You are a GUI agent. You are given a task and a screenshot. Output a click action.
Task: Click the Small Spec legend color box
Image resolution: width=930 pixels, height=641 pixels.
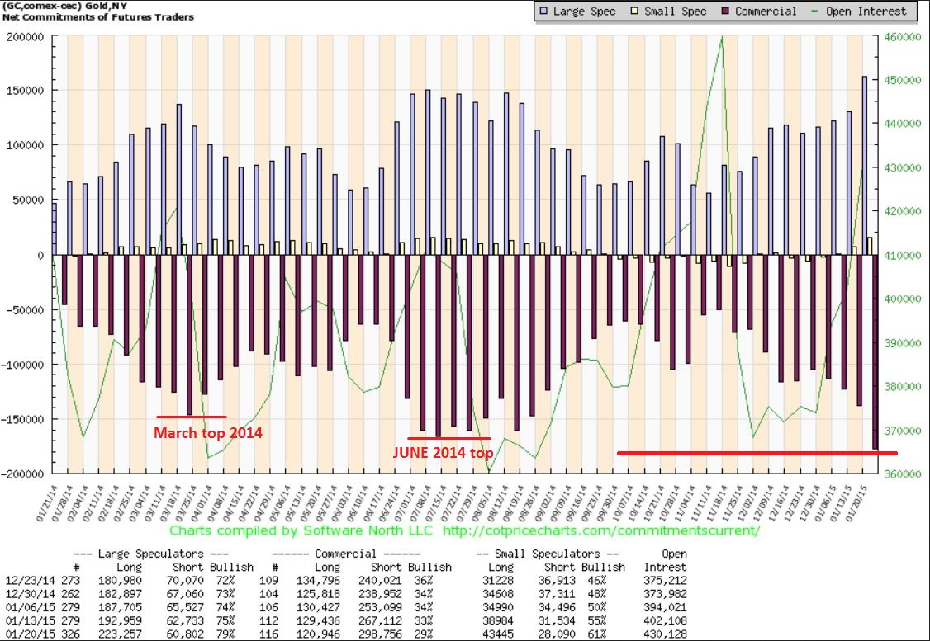click(635, 12)
